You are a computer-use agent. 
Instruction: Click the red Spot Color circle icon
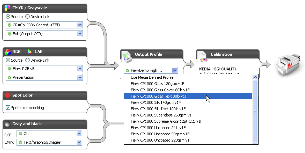pyautogui.click(x=8, y=95)
